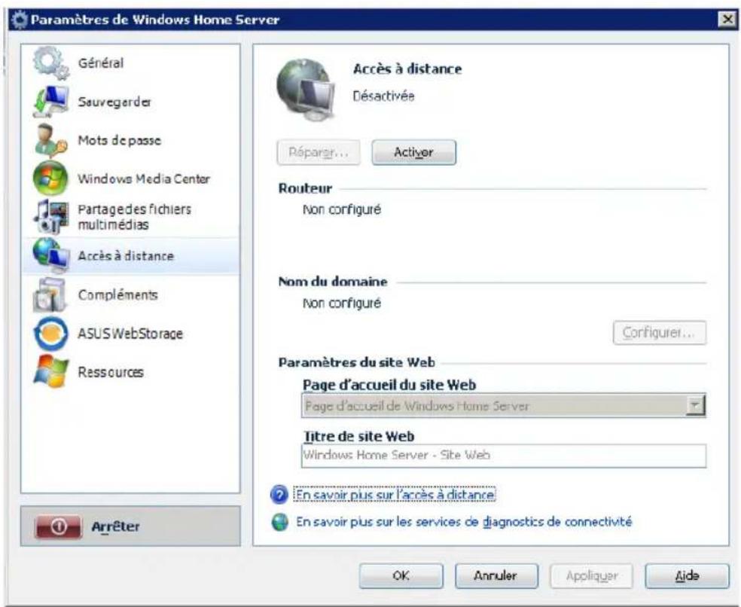
Task: Click the red power icon beside Arrêter
Action: (58, 526)
